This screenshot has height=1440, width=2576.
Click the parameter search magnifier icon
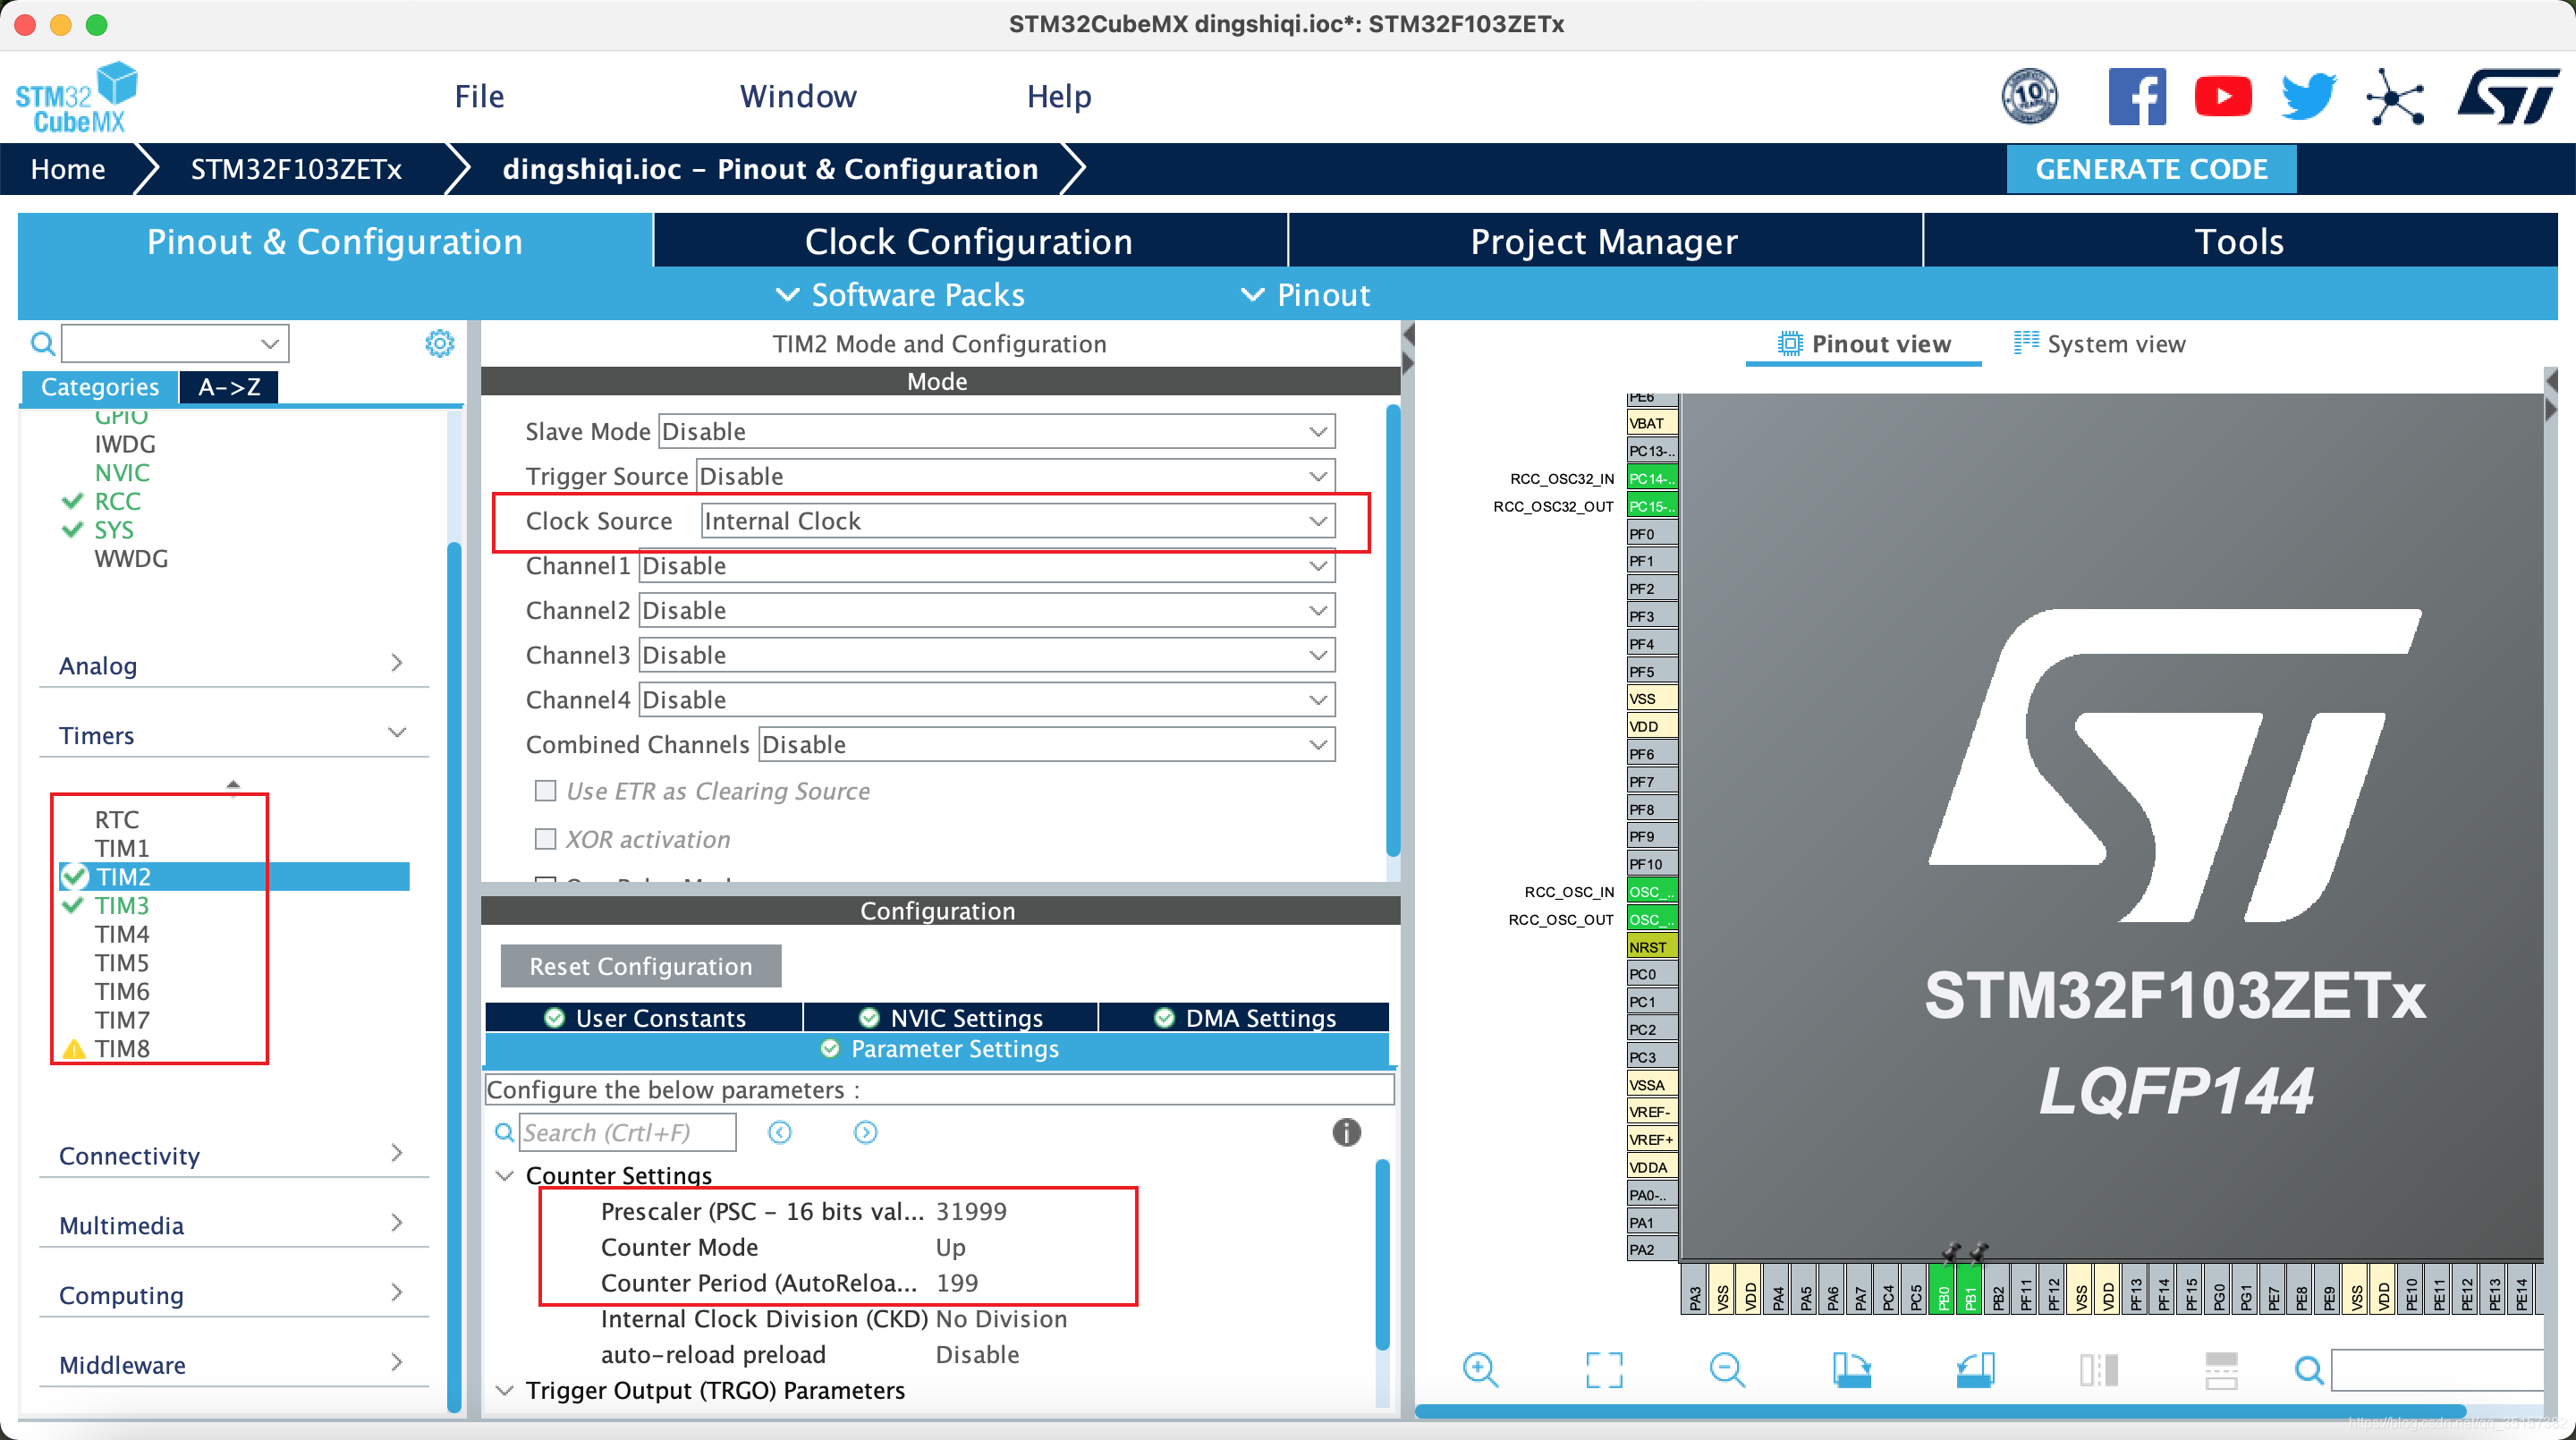[505, 1132]
